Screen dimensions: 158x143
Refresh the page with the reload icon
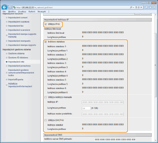[x=139, y=8]
